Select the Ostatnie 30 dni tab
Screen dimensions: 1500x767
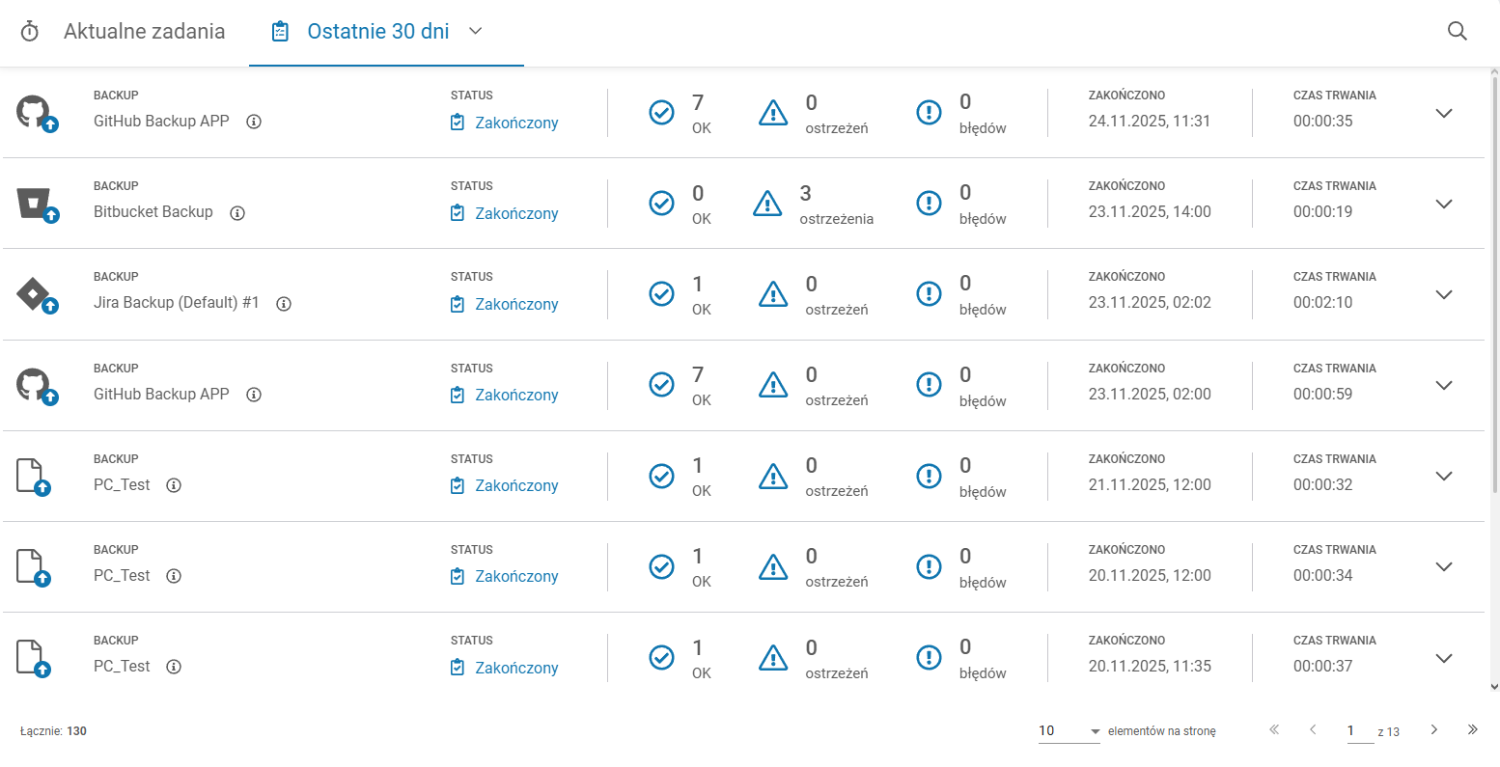coord(377,31)
